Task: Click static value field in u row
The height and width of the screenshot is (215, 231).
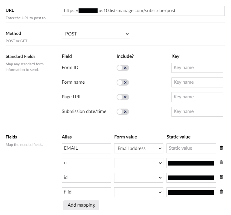Action: (191, 163)
